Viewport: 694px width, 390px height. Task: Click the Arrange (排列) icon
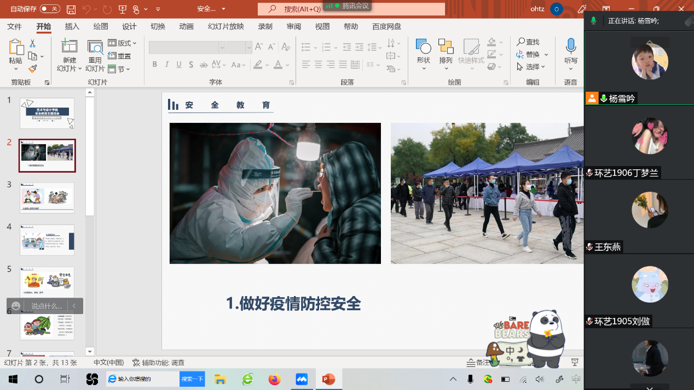pyautogui.click(x=446, y=48)
